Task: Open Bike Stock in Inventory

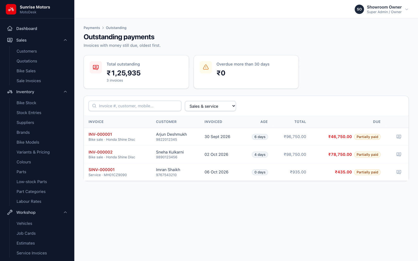Action: pos(26,103)
